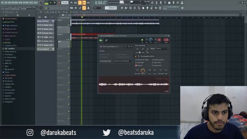Toggle the green channel on LED

point(142,40)
